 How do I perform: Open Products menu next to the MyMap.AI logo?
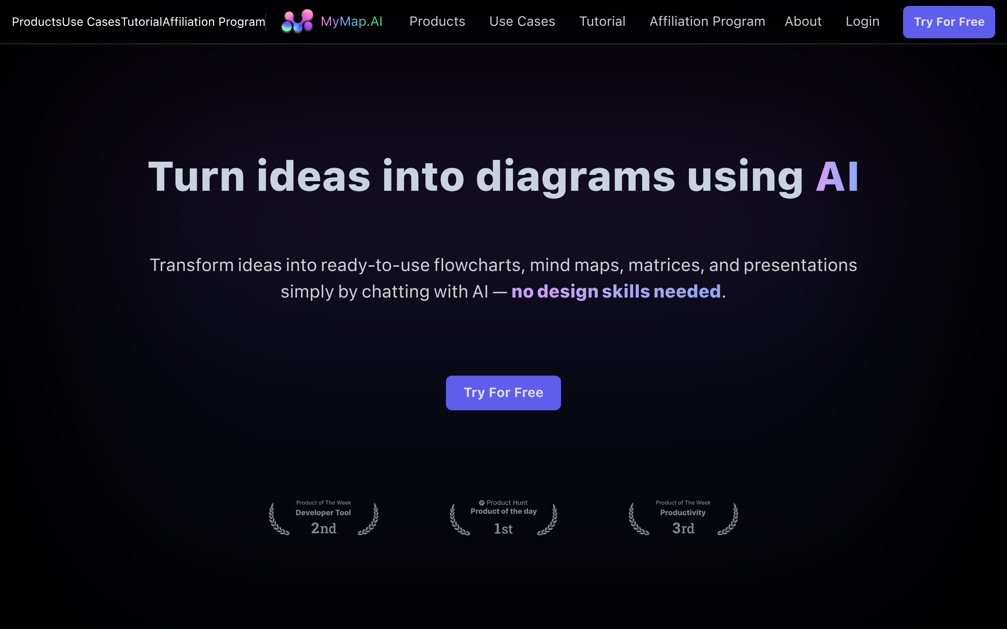pyautogui.click(x=437, y=21)
